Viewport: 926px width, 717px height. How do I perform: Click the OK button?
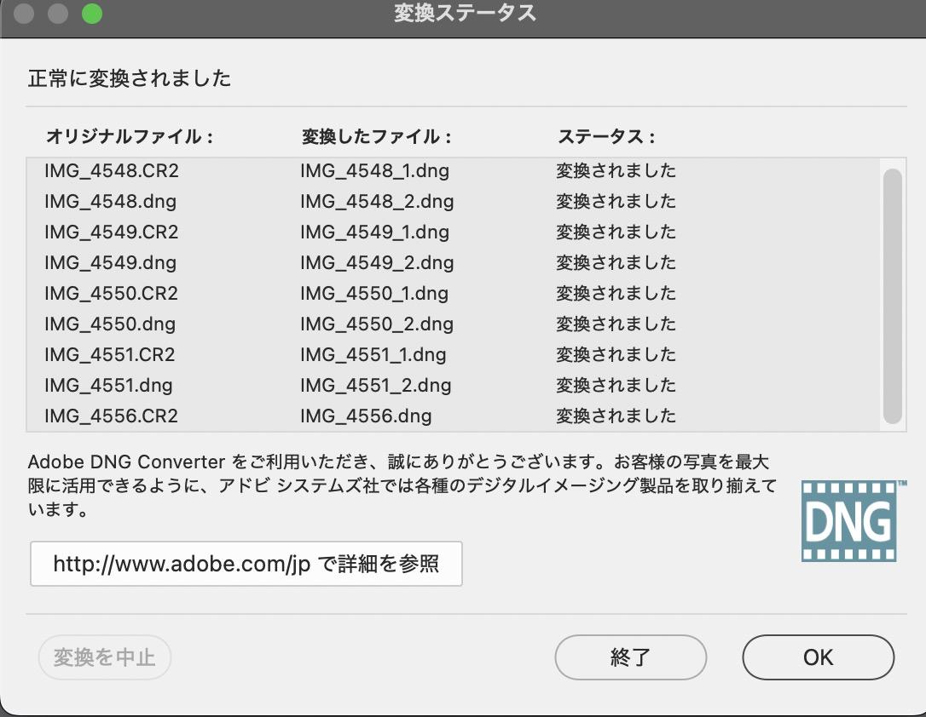pos(818,657)
